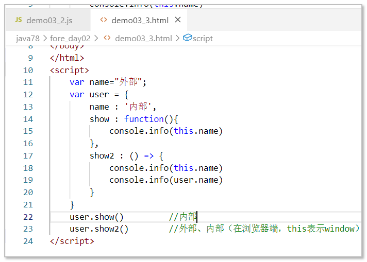Click the string "外部" on line 11

click(128, 82)
